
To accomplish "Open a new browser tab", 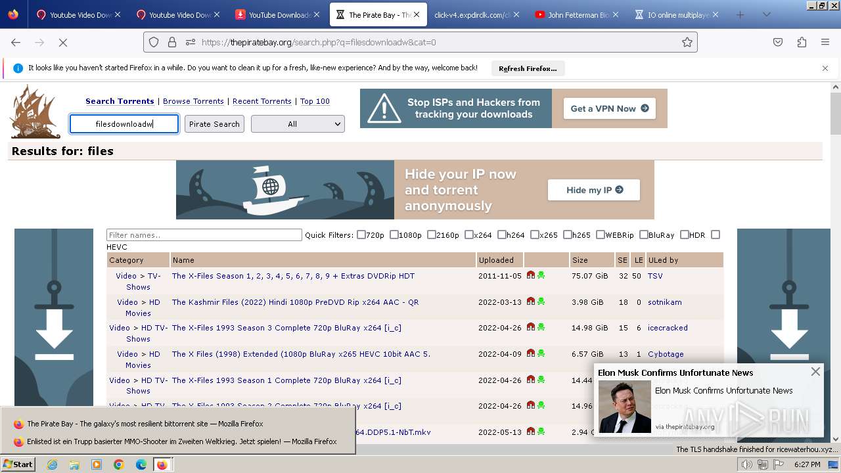I will [x=740, y=14].
